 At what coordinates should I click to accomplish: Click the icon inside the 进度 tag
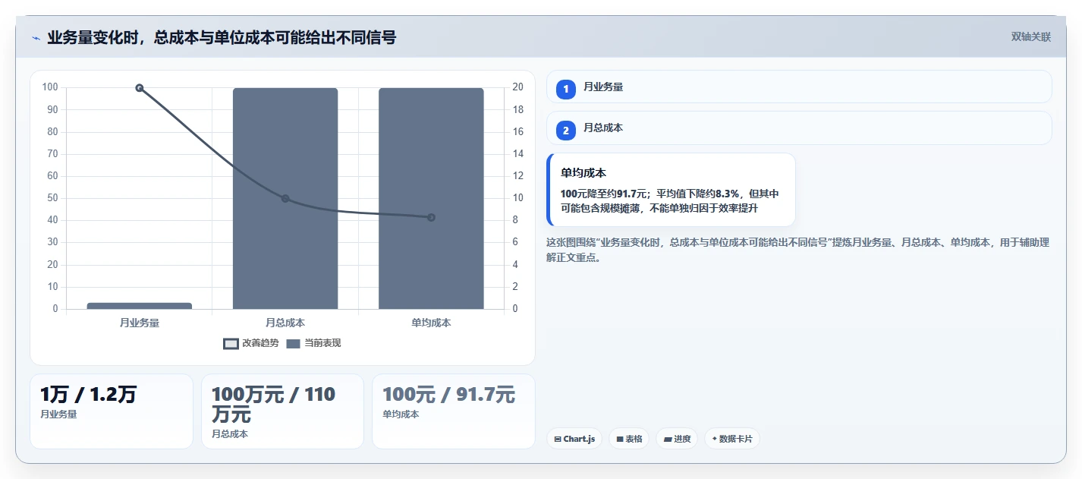point(668,439)
